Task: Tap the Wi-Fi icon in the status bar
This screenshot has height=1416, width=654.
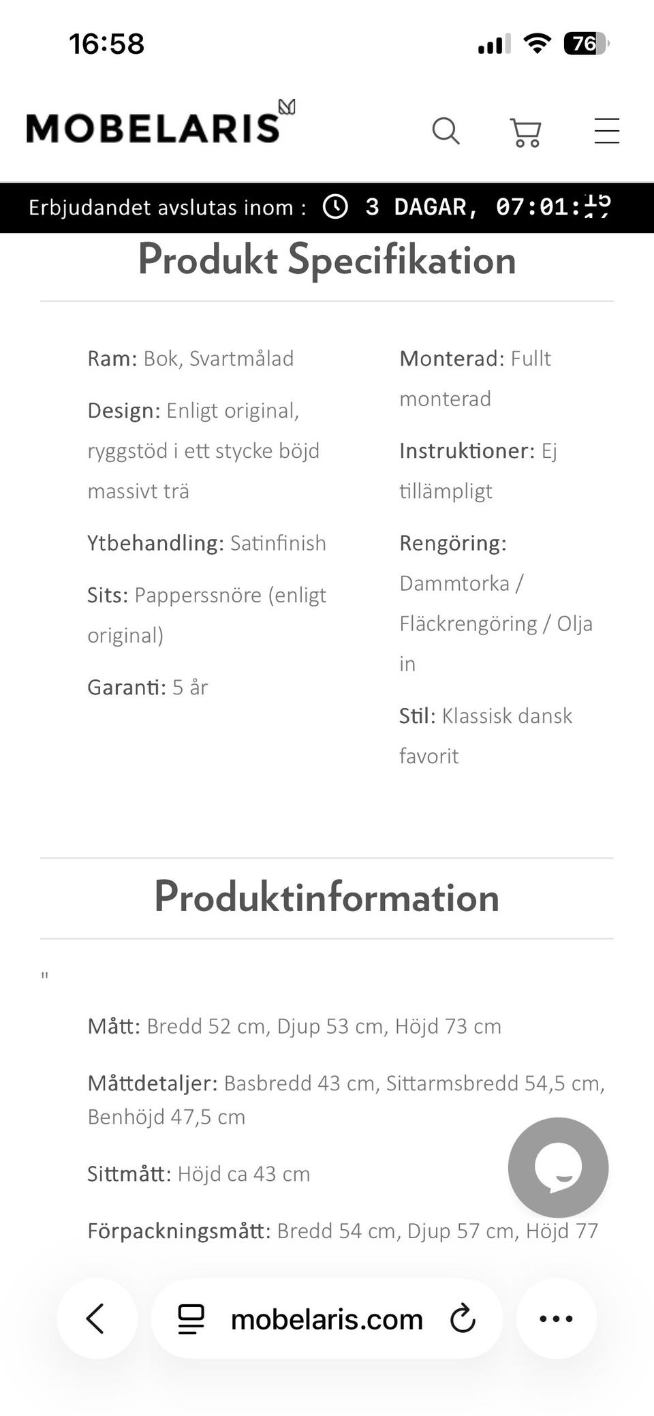Action: (536, 43)
